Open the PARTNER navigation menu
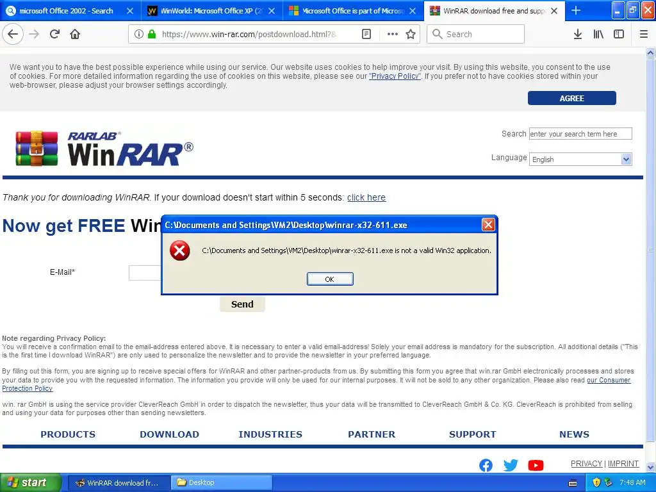656x492 pixels. pyautogui.click(x=372, y=434)
